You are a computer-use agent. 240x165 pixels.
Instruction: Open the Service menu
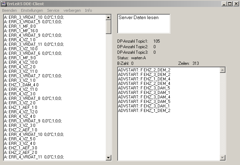click(53, 10)
